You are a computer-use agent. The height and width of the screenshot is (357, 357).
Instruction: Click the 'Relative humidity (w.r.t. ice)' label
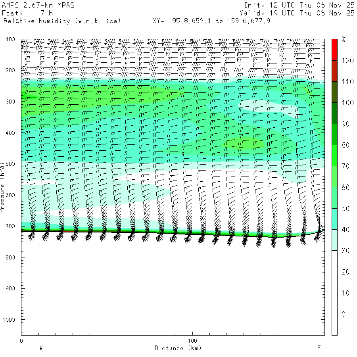pyautogui.click(x=62, y=21)
